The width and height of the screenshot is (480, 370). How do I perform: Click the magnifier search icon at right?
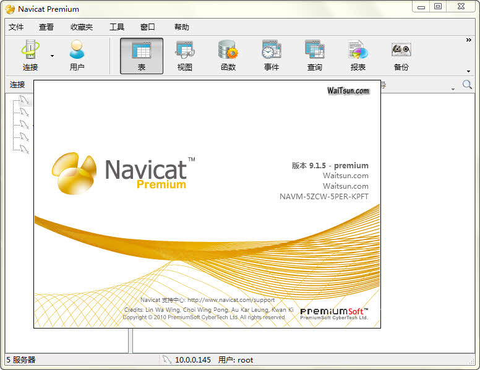click(x=467, y=85)
